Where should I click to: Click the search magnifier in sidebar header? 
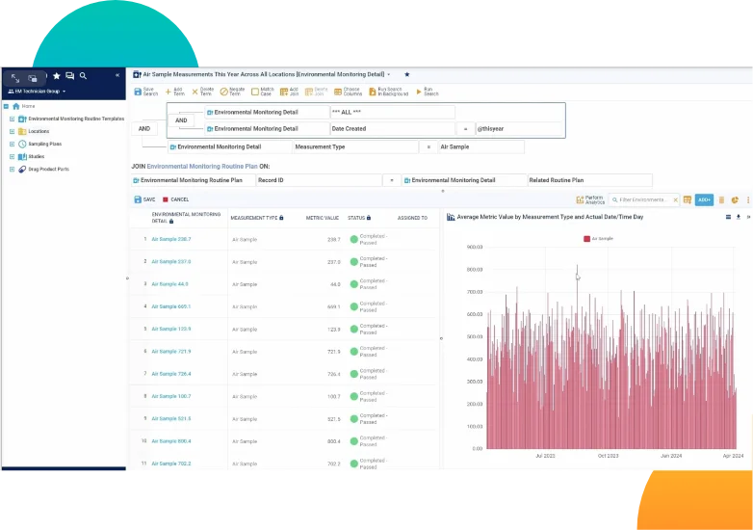[x=83, y=75]
